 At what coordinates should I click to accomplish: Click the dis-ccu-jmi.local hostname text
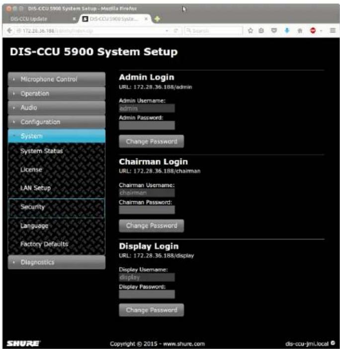click(307, 344)
